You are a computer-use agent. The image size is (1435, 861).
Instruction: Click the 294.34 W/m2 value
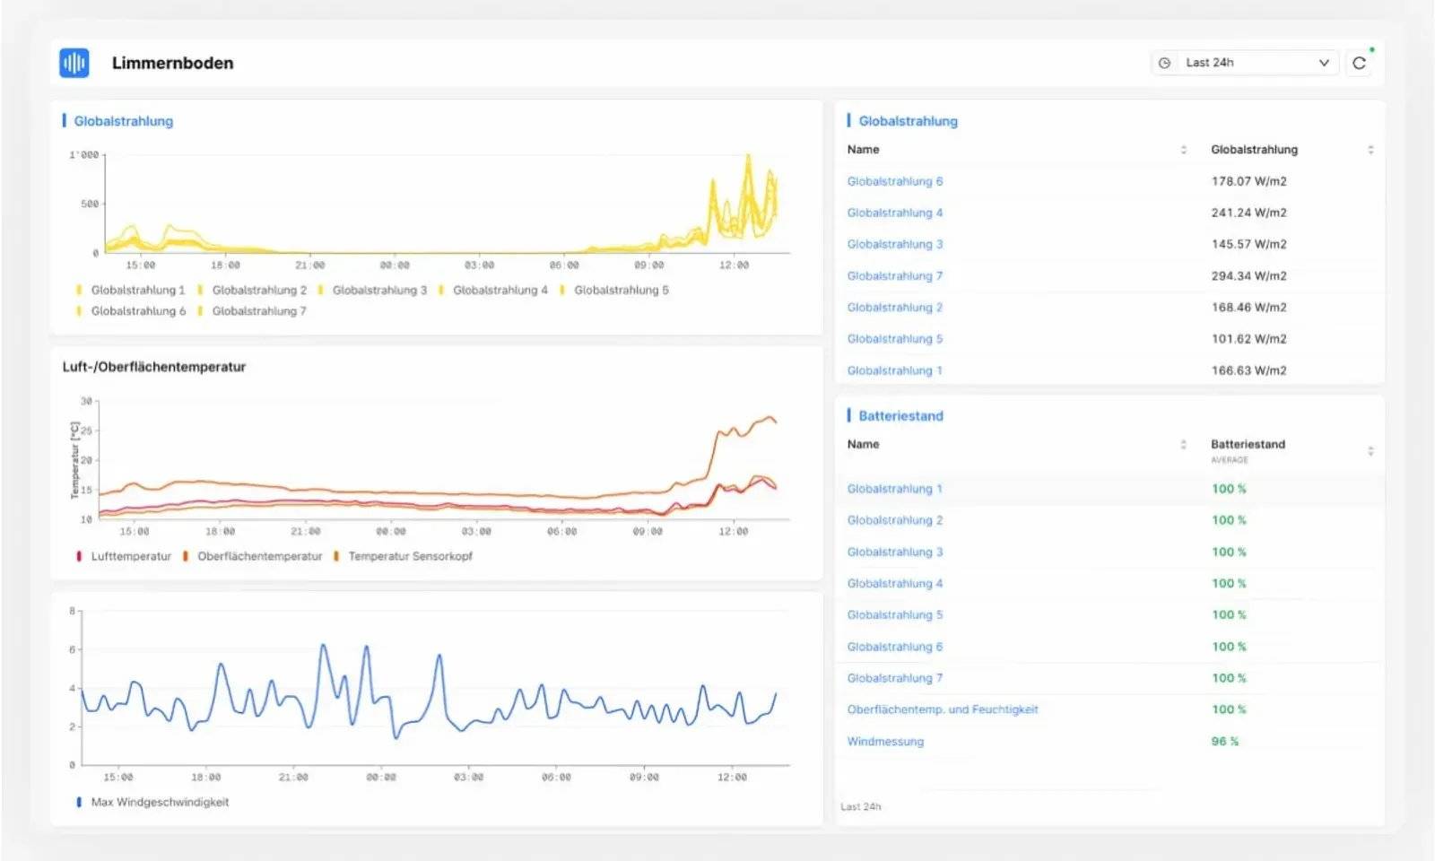point(1248,276)
